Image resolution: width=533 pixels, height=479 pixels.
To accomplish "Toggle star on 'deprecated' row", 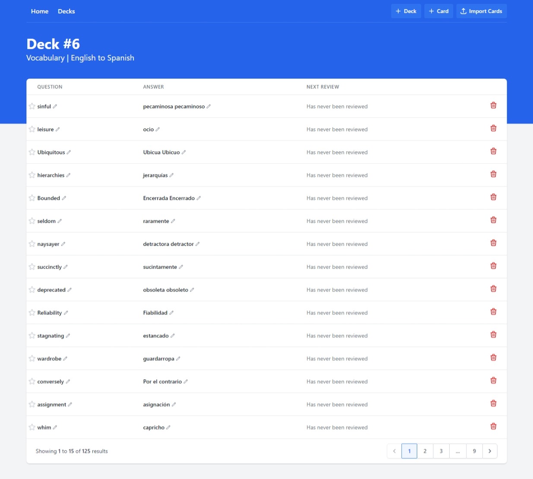I will click(x=32, y=289).
